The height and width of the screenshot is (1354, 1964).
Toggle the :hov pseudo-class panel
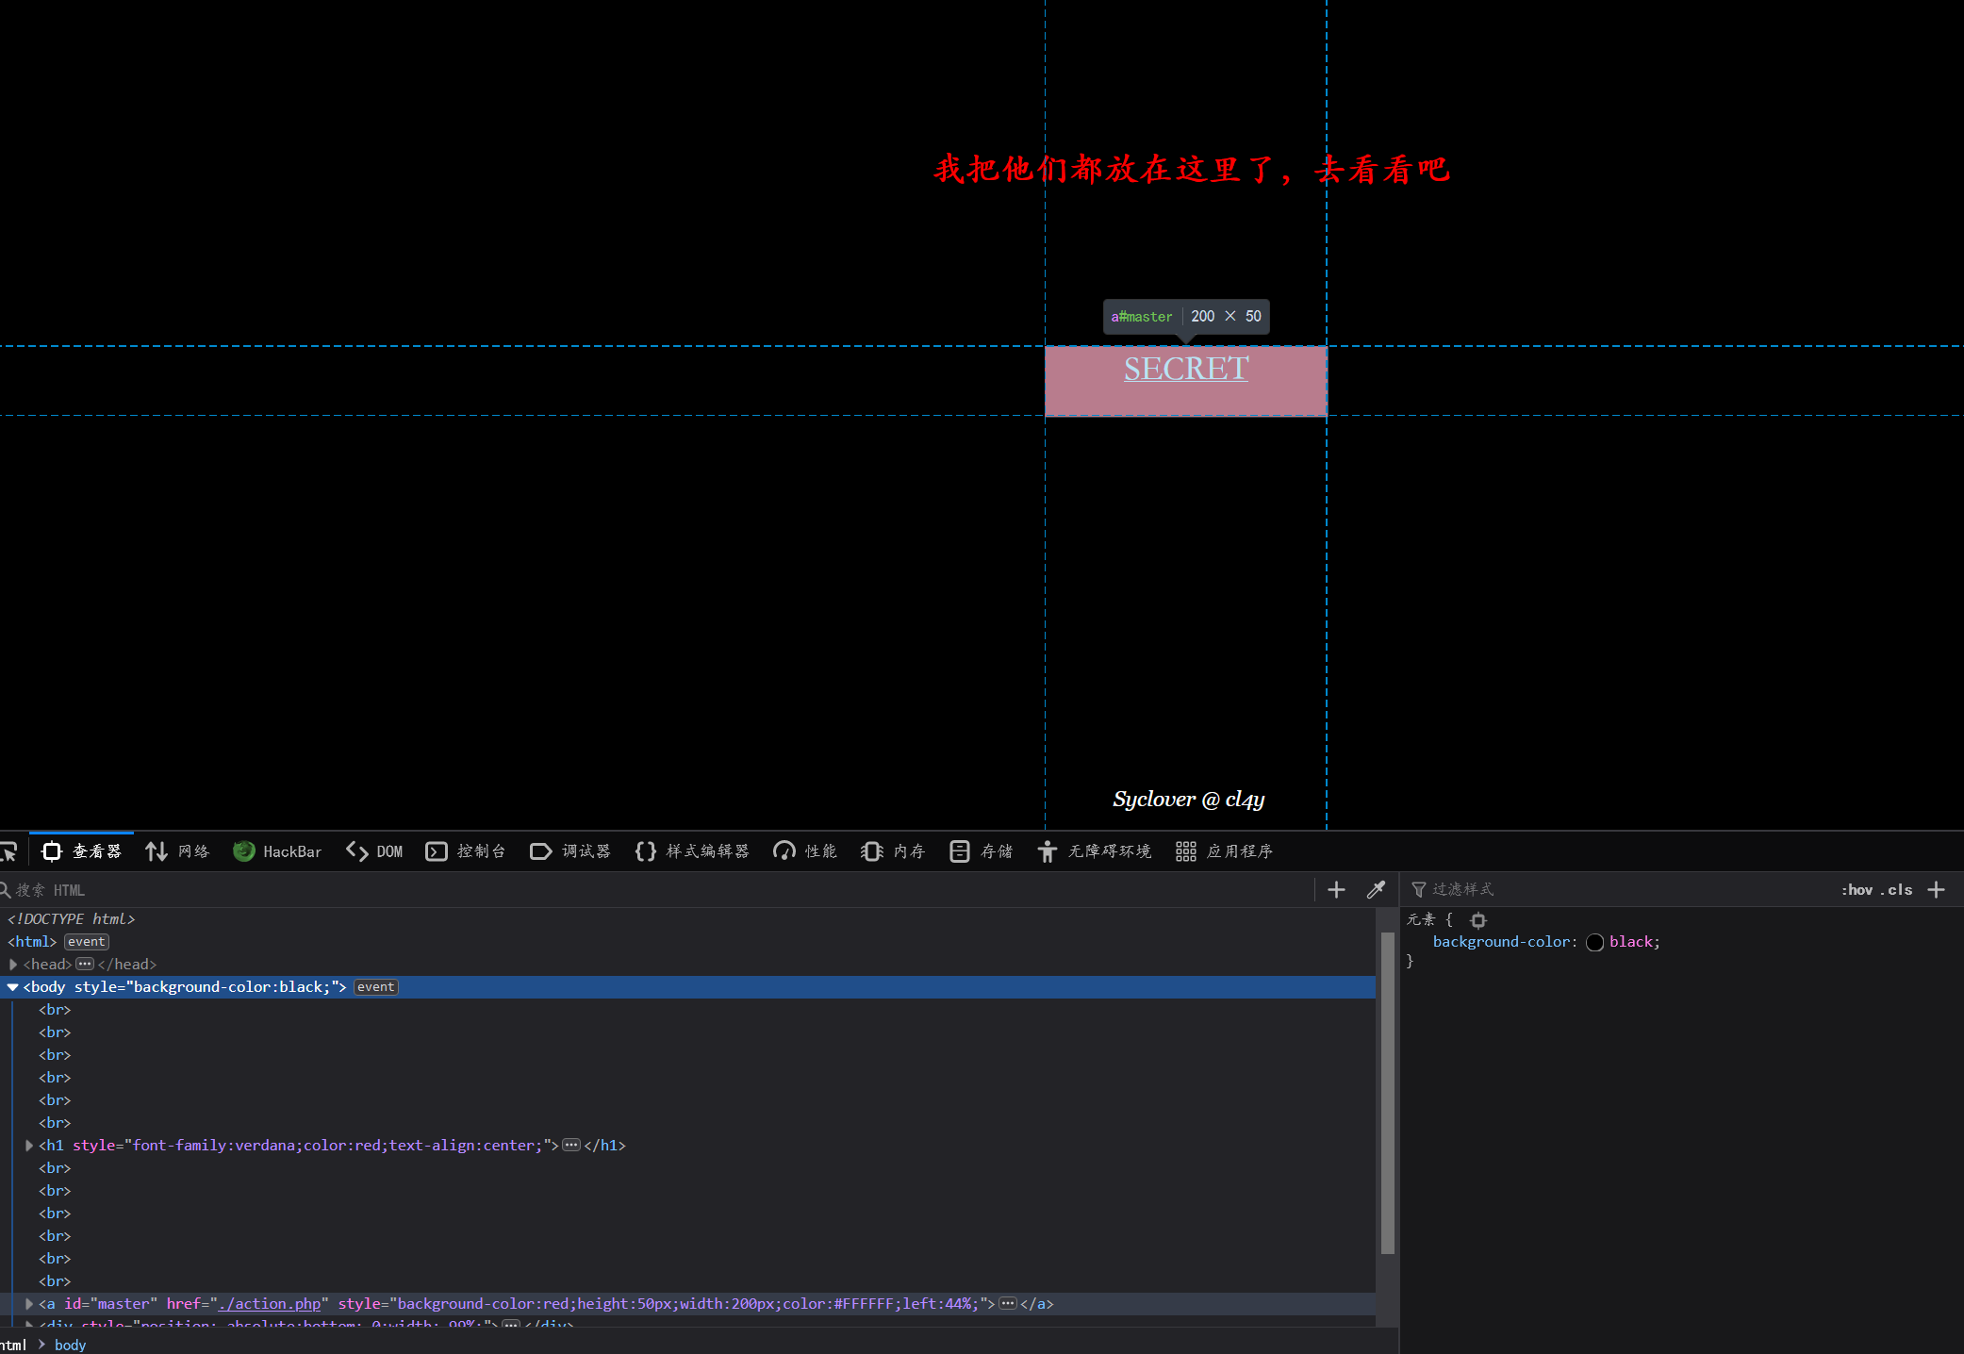[x=1857, y=890]
